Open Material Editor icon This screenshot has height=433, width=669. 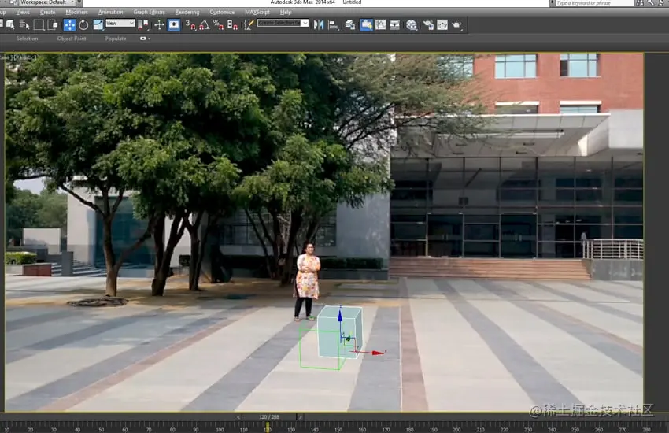(x=412, y=24)
